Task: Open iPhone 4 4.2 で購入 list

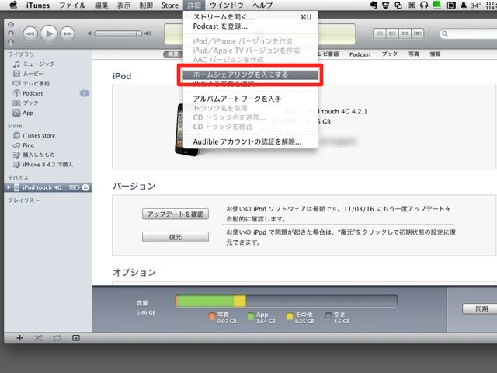Action: (x=48, y=165)
